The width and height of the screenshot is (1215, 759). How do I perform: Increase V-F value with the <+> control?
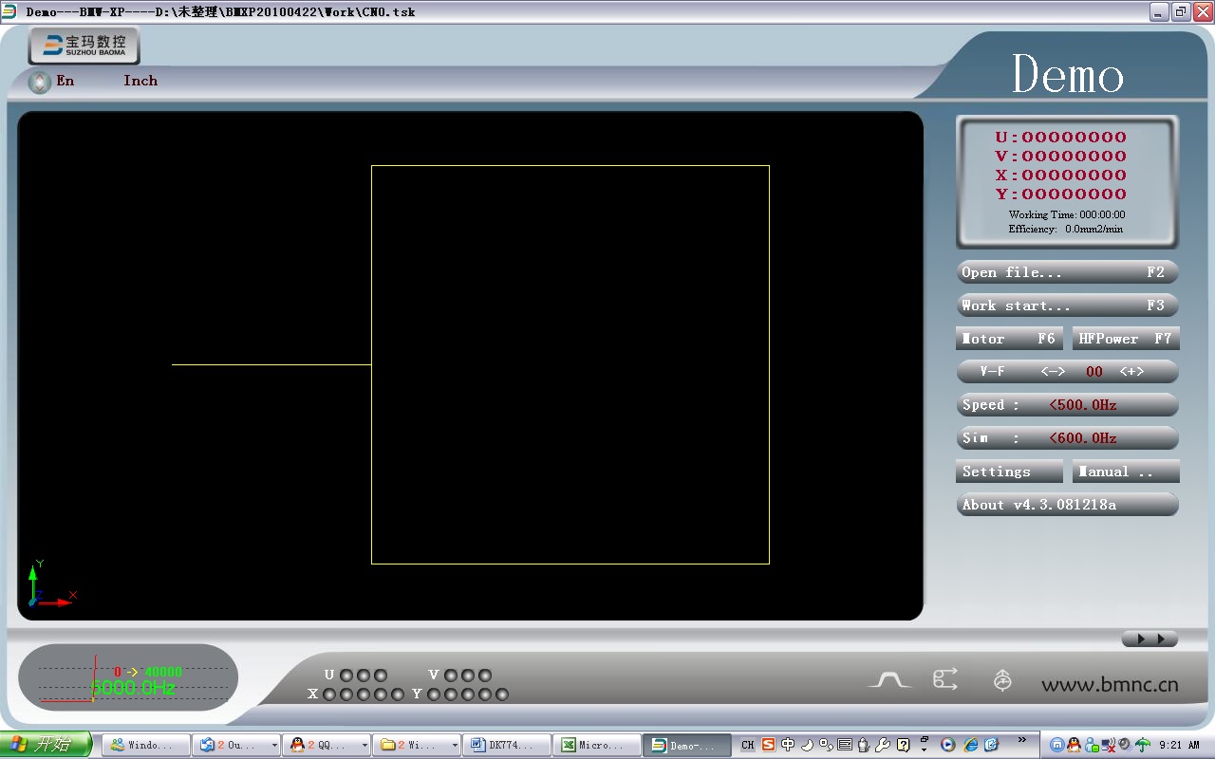(x=1131, y=372)
